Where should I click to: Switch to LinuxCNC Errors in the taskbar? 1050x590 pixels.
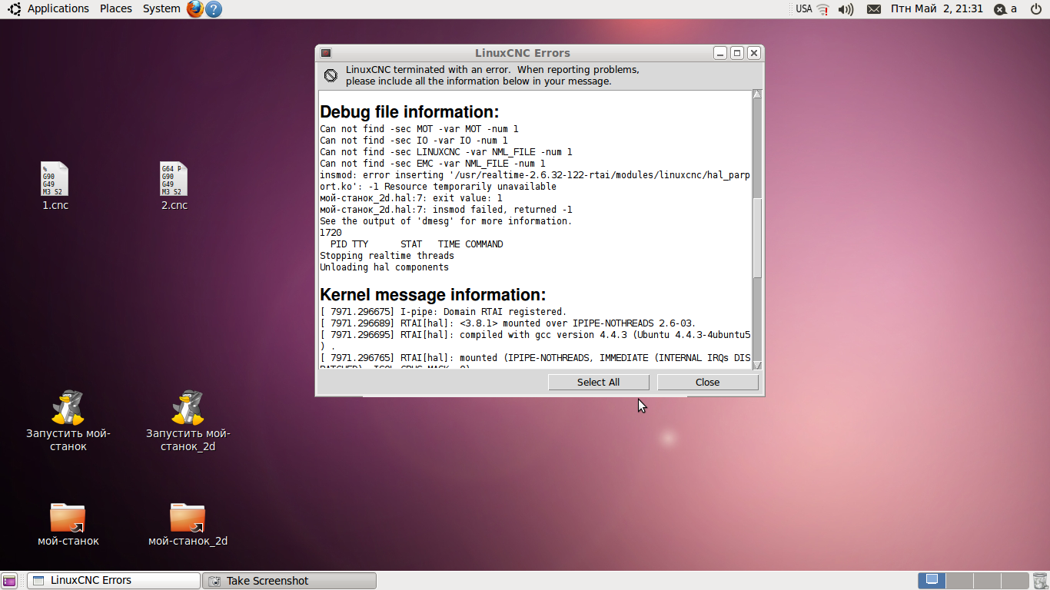(113, 581)
